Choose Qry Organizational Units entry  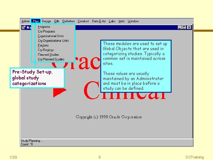point(53,41)
